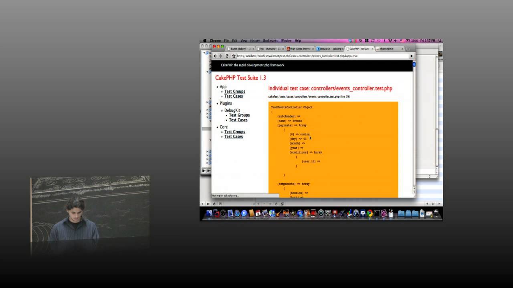Image resolution: width=513 pixels, height=288 pixels.
Task: Open Terminal from the Dock
Action: 377,214
